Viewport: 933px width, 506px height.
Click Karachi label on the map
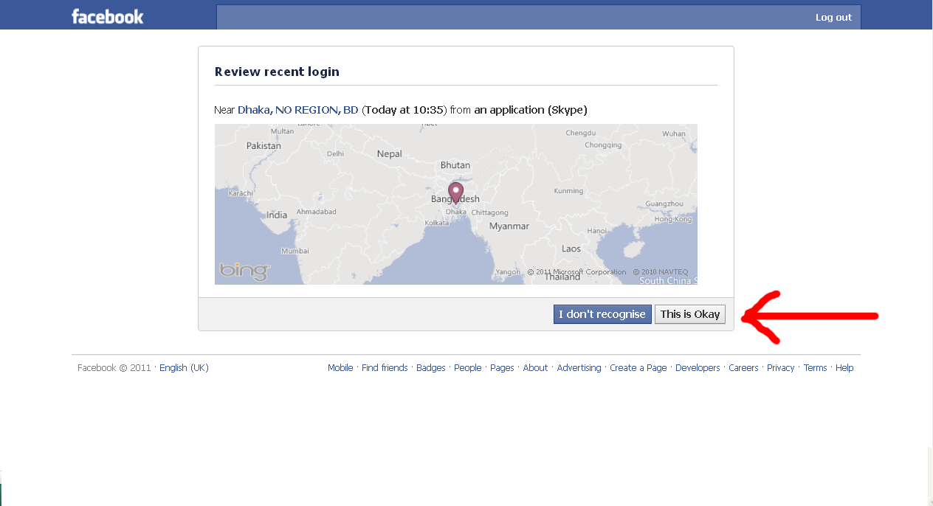pyautogui.click(x=241, y=193)
